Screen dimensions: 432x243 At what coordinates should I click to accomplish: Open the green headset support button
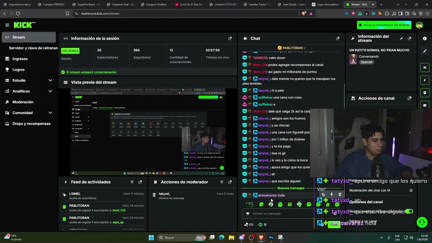pos(422,222)
